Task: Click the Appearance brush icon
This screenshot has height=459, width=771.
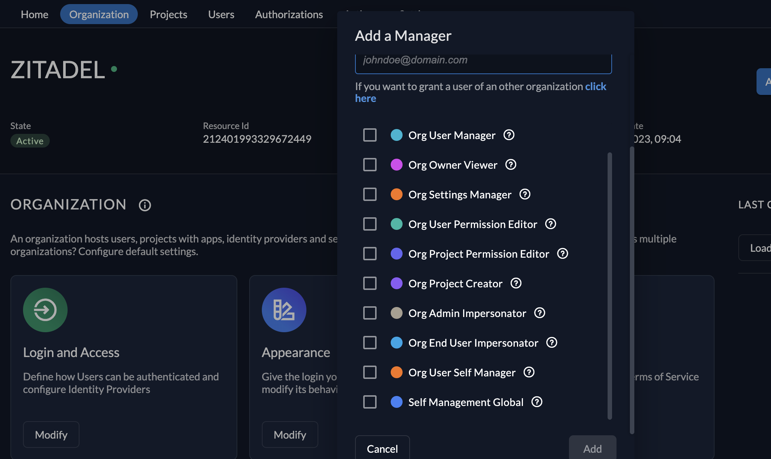Action: (x=284, y=310)
